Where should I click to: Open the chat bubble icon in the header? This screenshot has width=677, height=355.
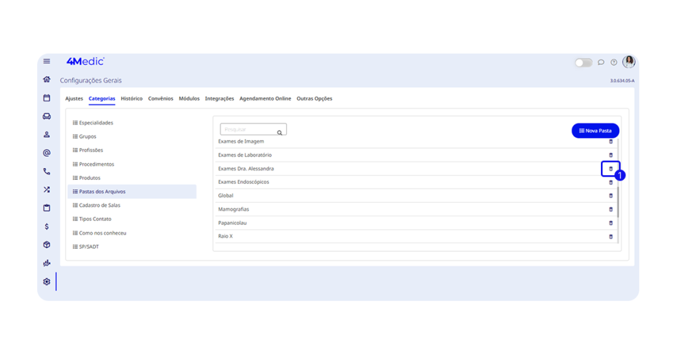click(601, 62)
